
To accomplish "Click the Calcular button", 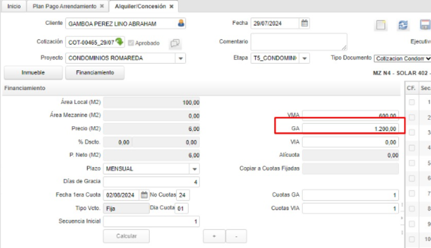I will point(126,236).
